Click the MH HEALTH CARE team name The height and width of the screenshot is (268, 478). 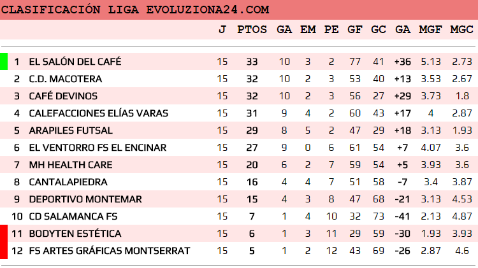click(x=71, y=165)
